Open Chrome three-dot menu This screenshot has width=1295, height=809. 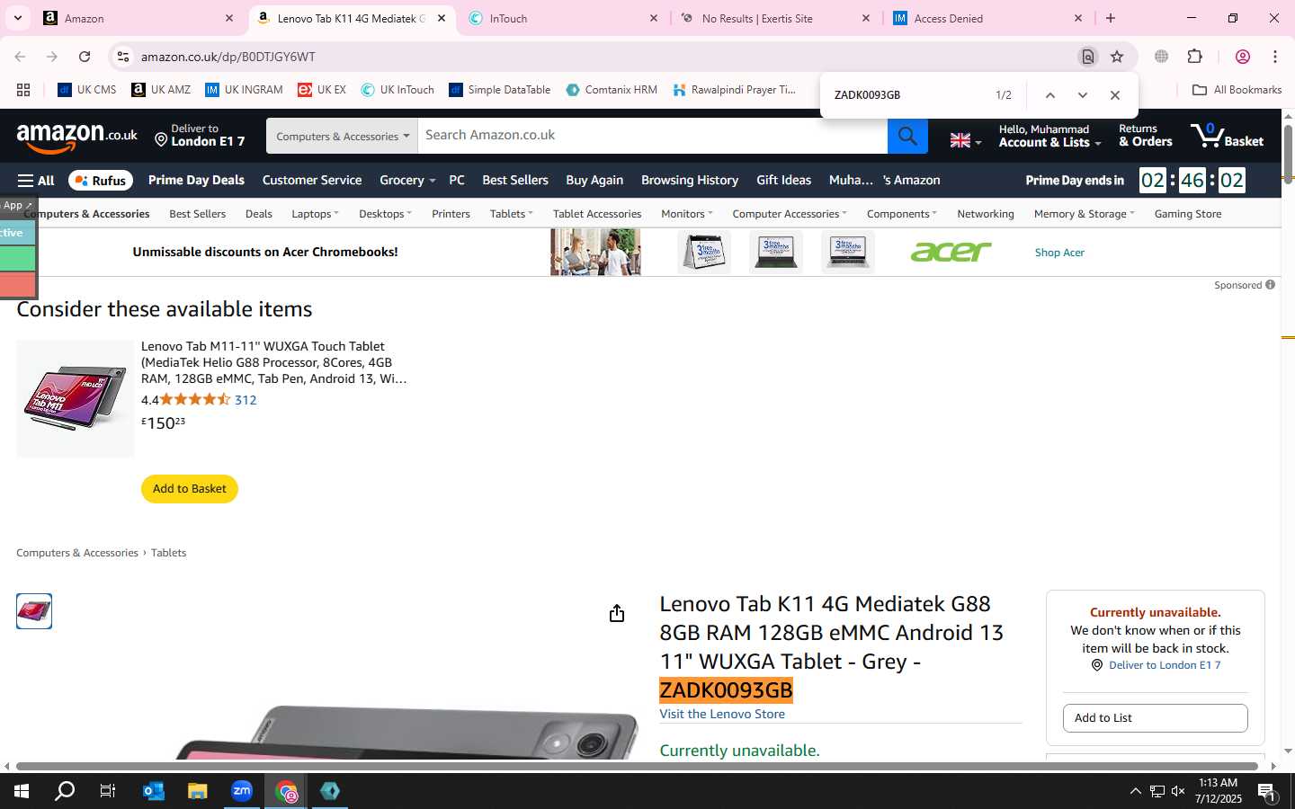point(1275,57)
